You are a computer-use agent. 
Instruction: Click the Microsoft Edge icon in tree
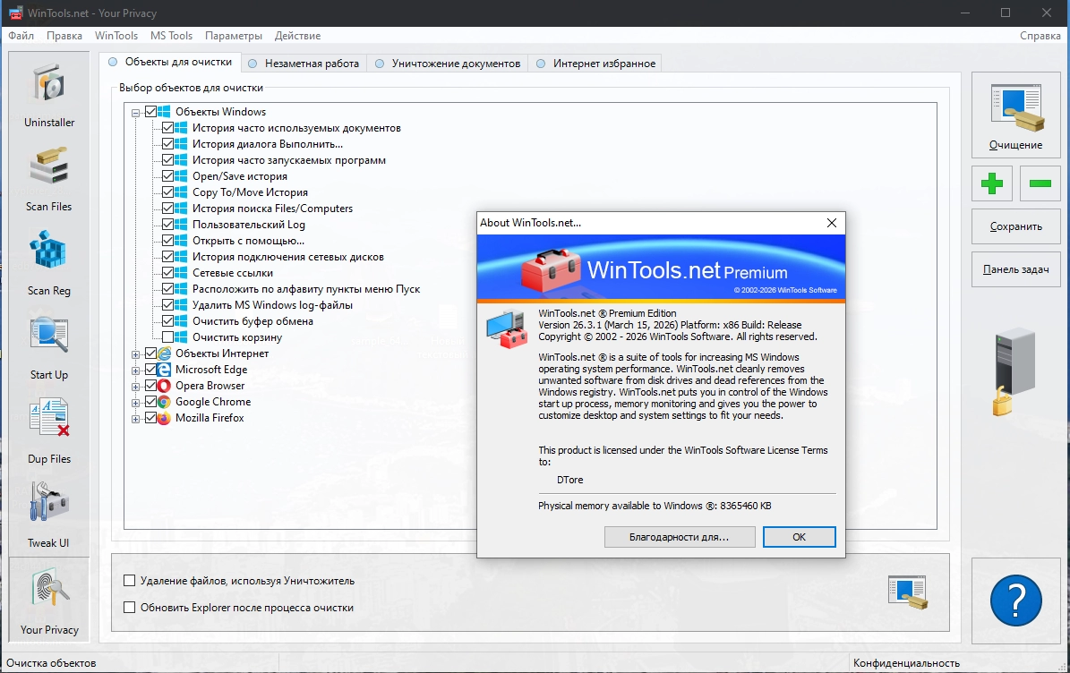pyautogui.click(x=164, y=370)
